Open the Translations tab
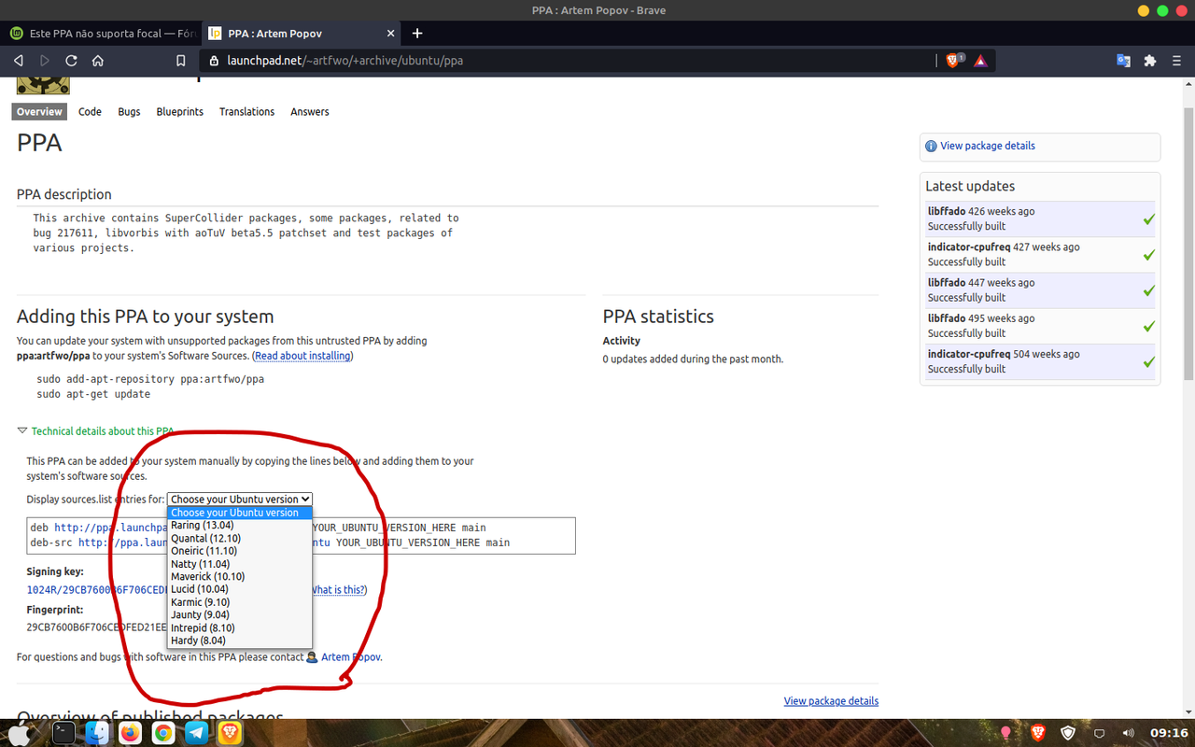1195x747 pixels. [246, 111]
